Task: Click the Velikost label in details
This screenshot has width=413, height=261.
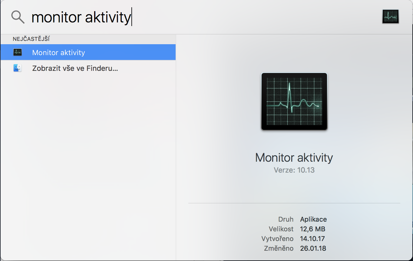Action: click(281, 229)
